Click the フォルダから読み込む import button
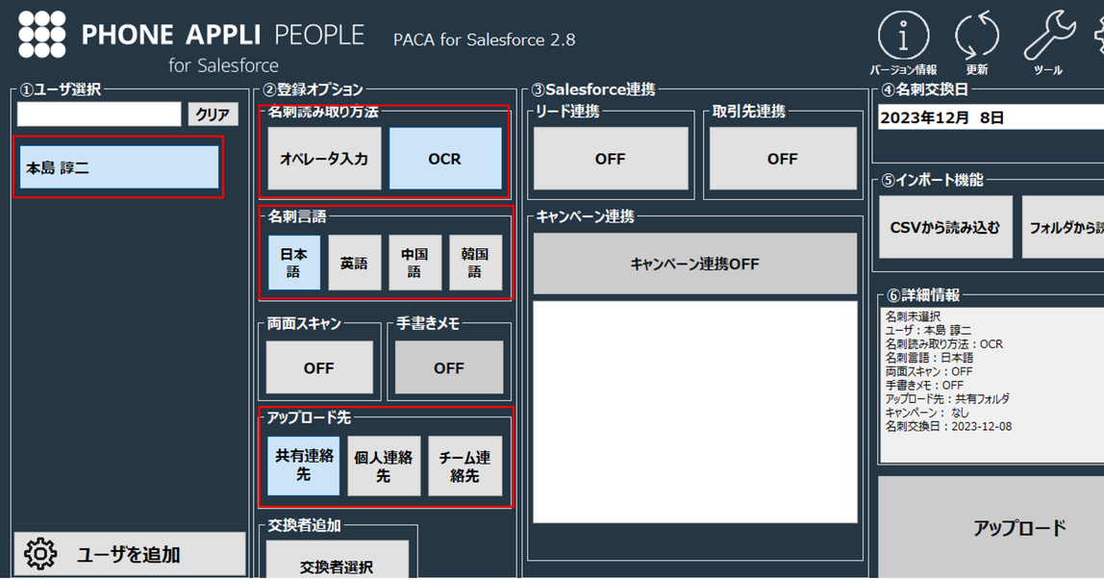 (x=1063, y=227)
